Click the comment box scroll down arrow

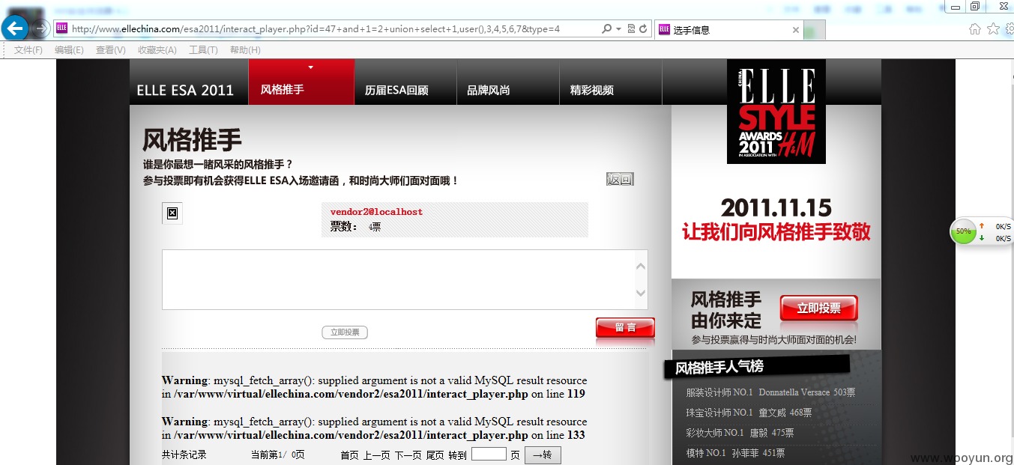pyautogui.click(x=641, y=294)
